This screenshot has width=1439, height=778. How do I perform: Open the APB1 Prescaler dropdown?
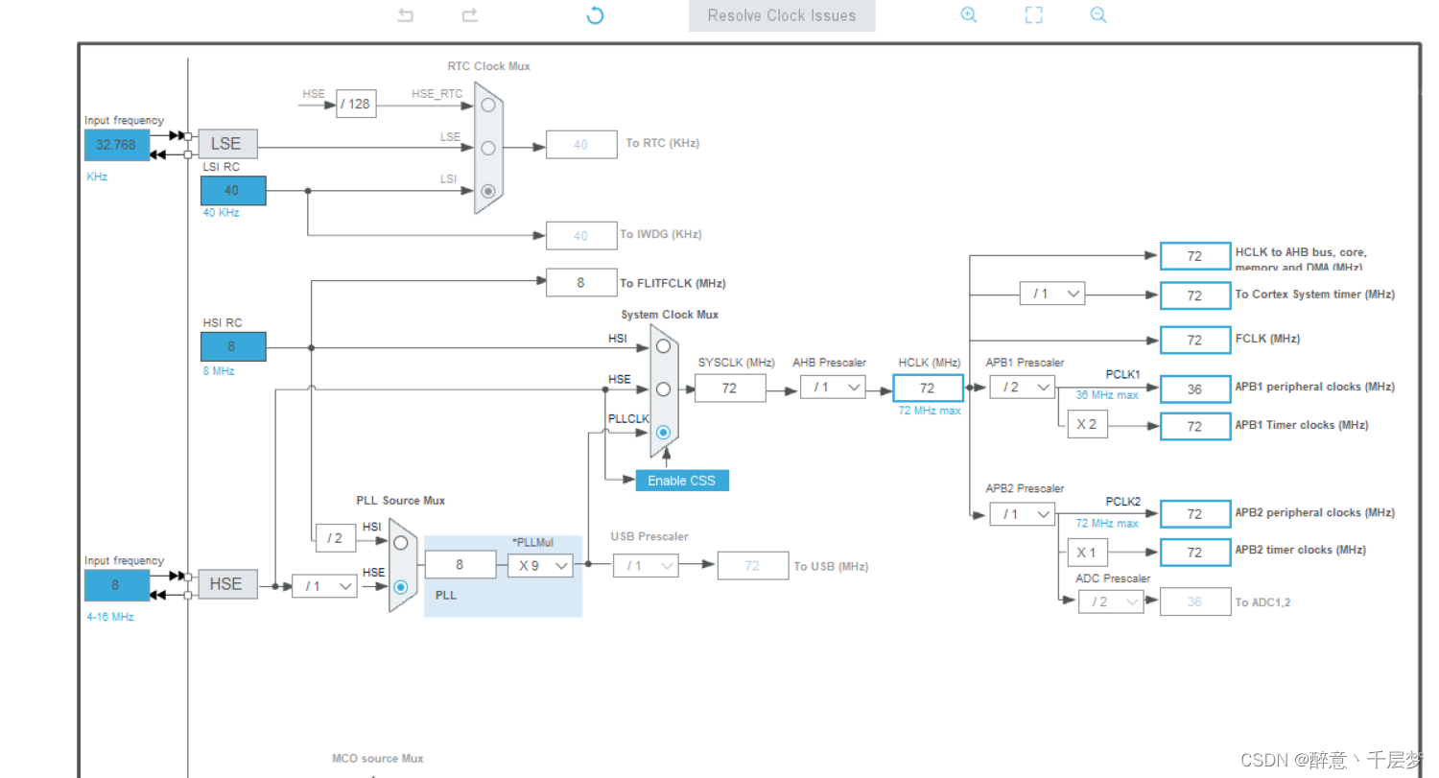[1023, 387]
